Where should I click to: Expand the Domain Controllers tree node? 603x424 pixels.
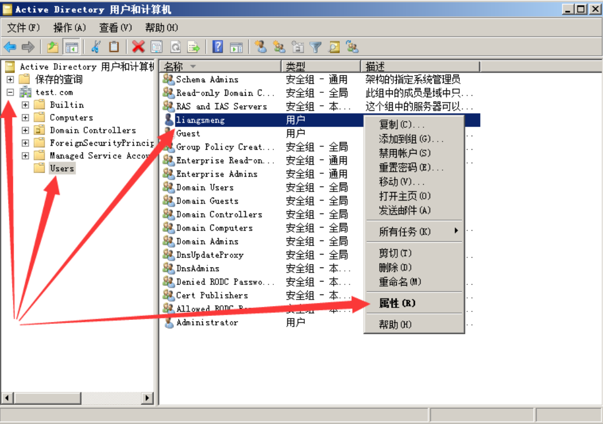pyautogui.click(x=25, y=130)
